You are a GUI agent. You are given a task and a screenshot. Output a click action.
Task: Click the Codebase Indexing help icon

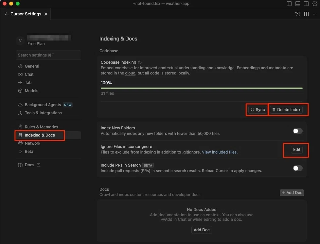pos(140,62)
